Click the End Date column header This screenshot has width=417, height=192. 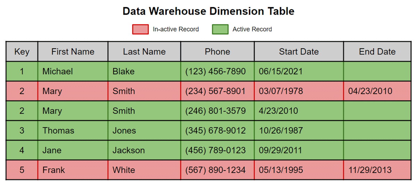(377, 52)
